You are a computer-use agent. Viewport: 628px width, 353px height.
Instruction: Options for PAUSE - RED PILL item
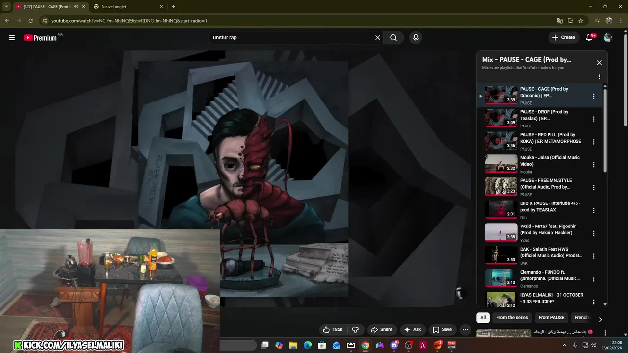point(593,142)
